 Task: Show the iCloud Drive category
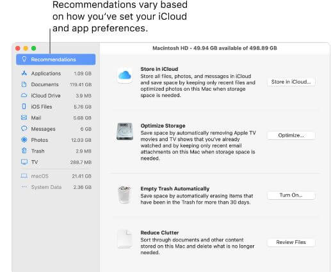pos(56,96)
